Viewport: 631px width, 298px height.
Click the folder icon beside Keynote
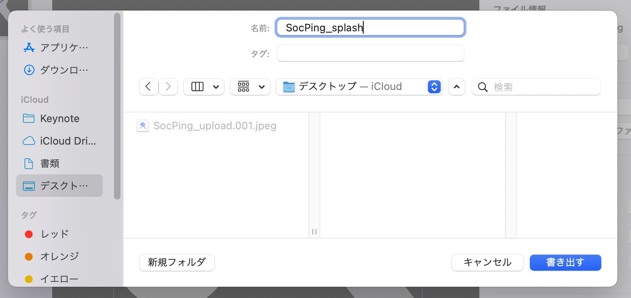(29, 118)
